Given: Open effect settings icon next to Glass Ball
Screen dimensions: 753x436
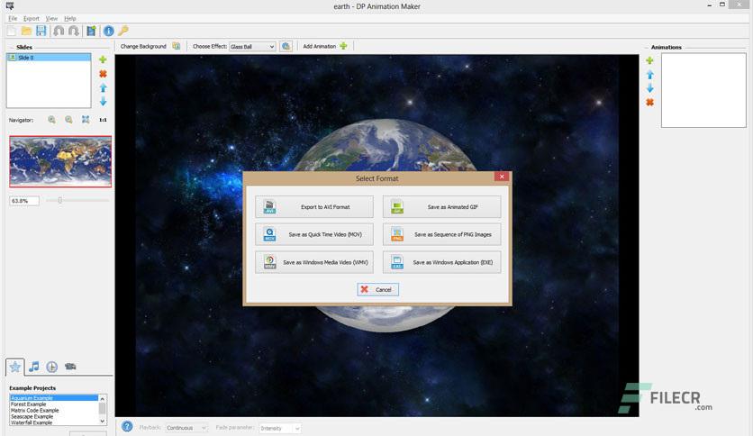Looking at the screenshot, I should point(286,46).
